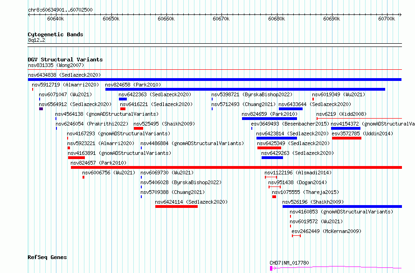Image resolution: width=415 pixels, height=273 pixels.
Task: Select the blue nsv824659 (Park2010) bar
Action: [270, 119]
